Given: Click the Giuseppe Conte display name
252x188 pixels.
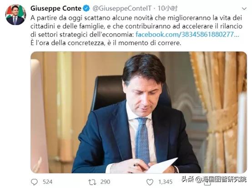Looking at the screenshot, I should [x=56, y=8].
